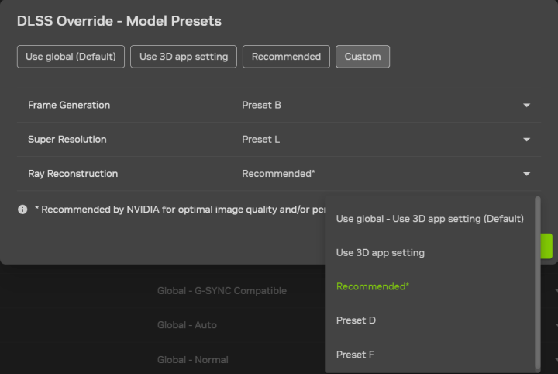Select the Use global (Default) button
Screen dimensions: 558x374
tap(71, 57)
